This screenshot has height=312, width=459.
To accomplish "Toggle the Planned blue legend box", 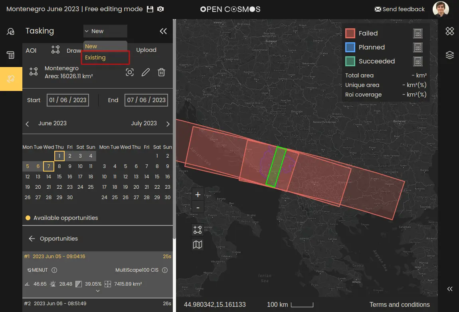I will [x=350, y=47].
